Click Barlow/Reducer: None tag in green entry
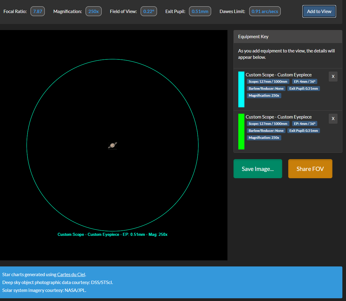Viewport: 346px width, 301px height. [266, 131]
